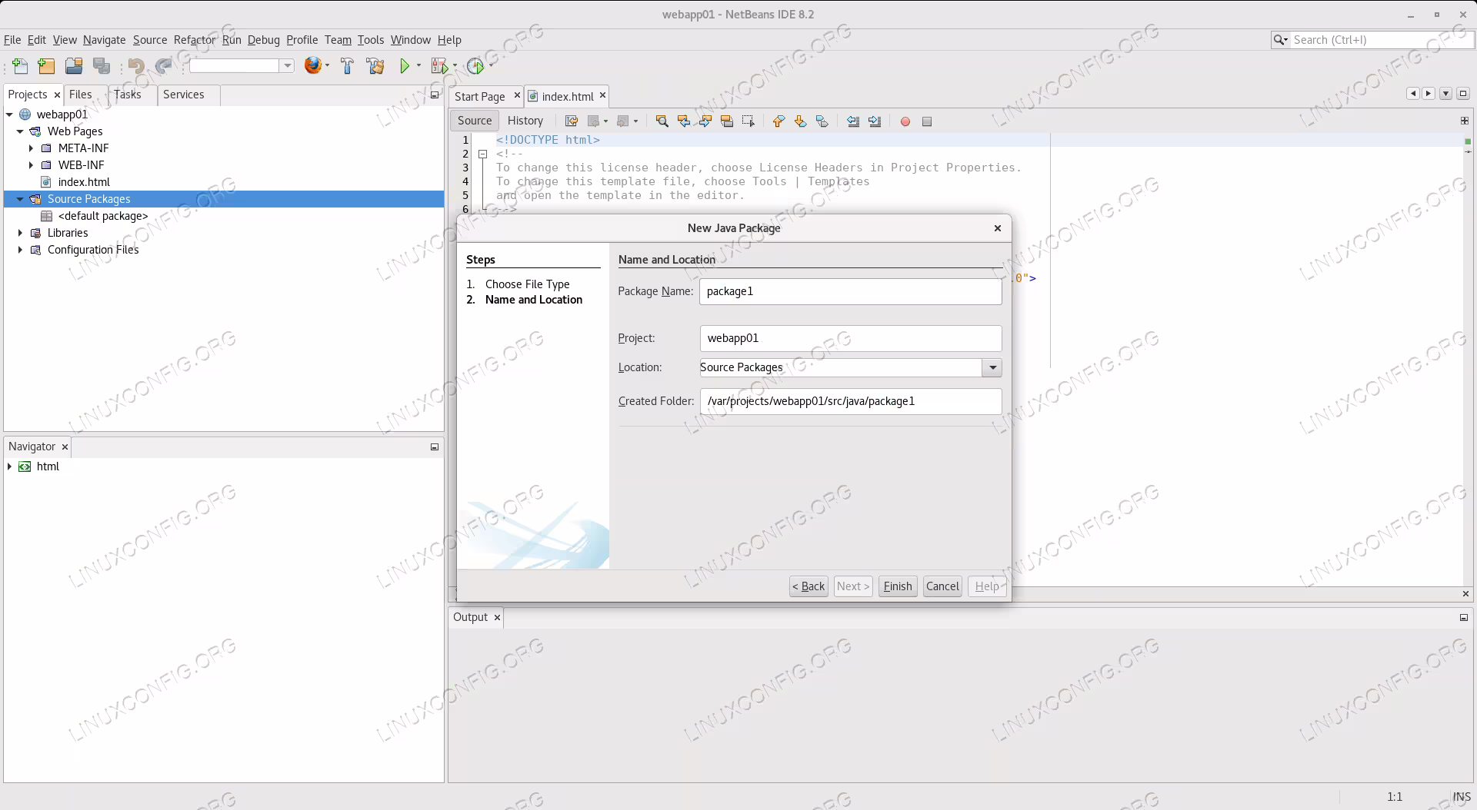Screen dimensions: 1477x810
Task: Click the Build Project hammer icon
Action: click(x=347, y=66)
